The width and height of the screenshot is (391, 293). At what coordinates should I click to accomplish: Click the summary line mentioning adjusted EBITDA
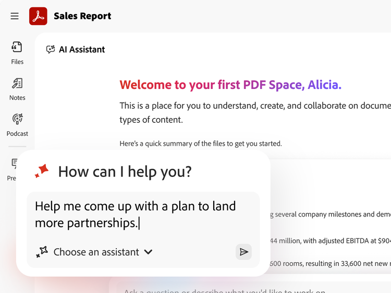click(328, 240)
